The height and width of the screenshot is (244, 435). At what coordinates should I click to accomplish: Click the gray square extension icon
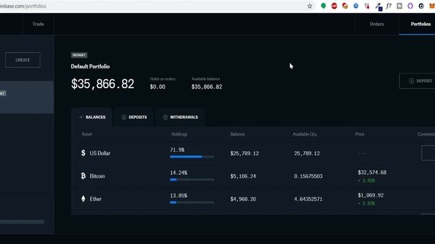[x=399, y=6]
